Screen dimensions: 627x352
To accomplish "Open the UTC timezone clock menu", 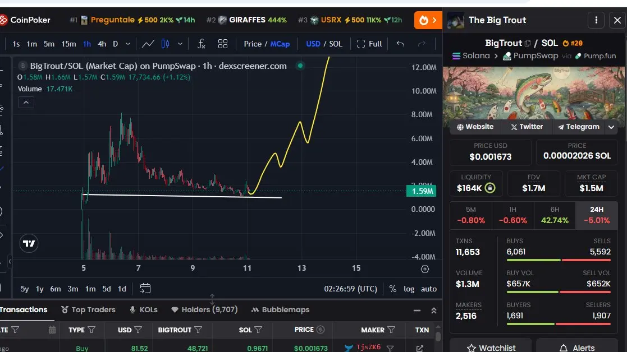I will (x=351, y=289).
